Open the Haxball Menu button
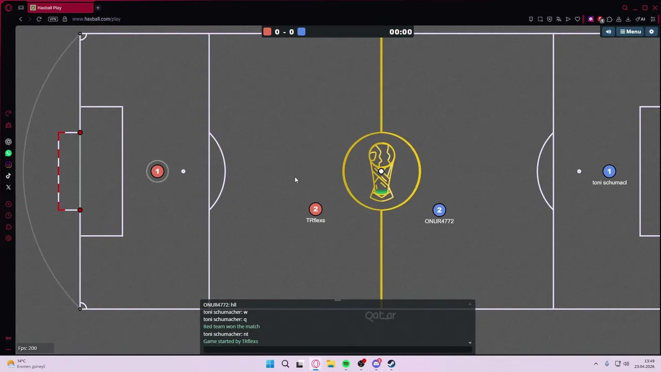The image size is (661, 372). (x=631, y=32)
